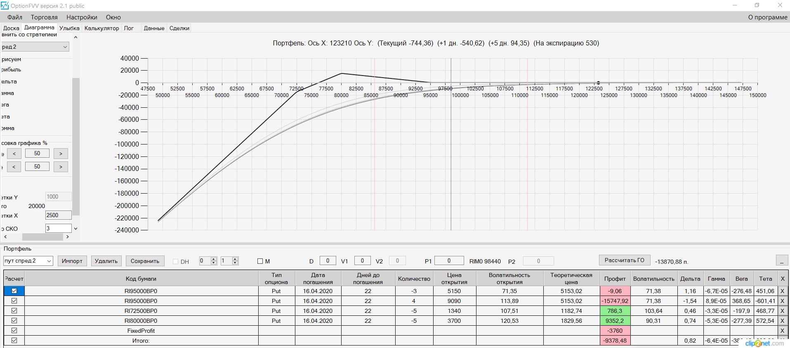
Task: Increment the first DH spinner value
Action: (x=214, y=259)
